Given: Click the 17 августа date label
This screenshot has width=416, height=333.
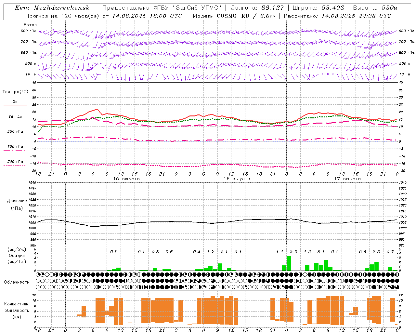Looking at the screenshot, I should pyautogui.click(x=347, y=179).
